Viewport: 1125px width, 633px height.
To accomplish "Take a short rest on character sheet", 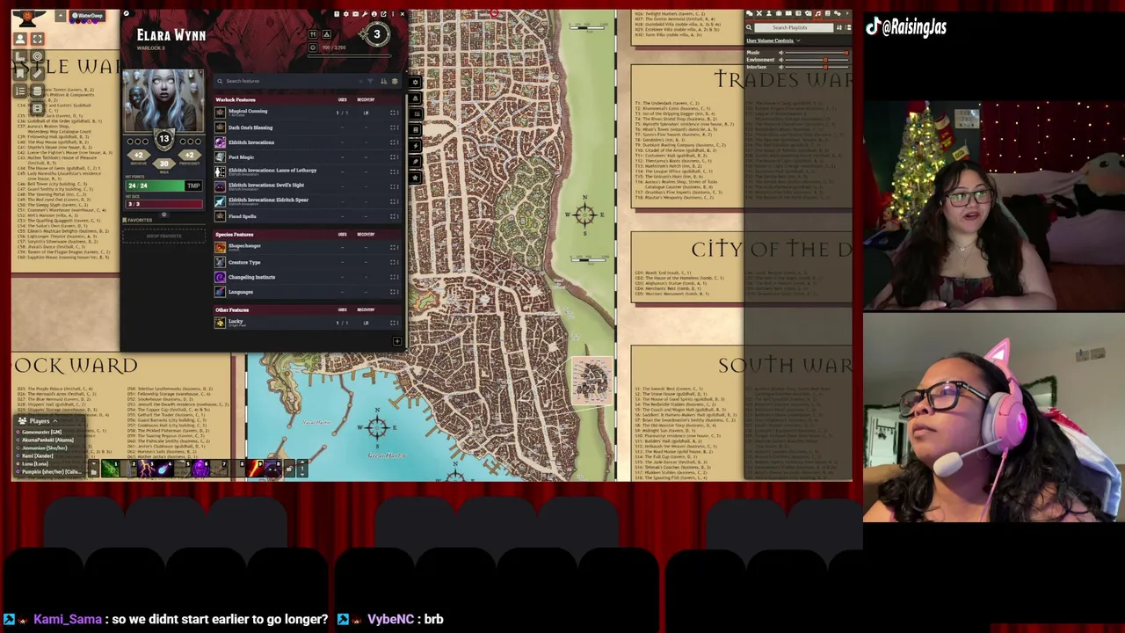I will [x=313, y=34].
